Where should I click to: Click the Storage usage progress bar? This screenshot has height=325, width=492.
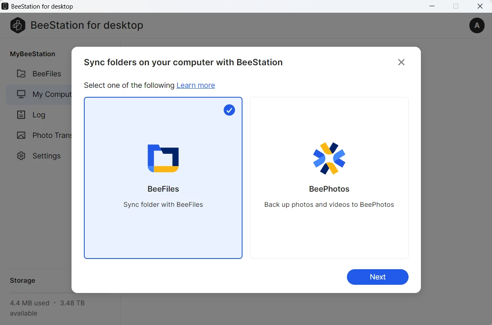(39, 293)
